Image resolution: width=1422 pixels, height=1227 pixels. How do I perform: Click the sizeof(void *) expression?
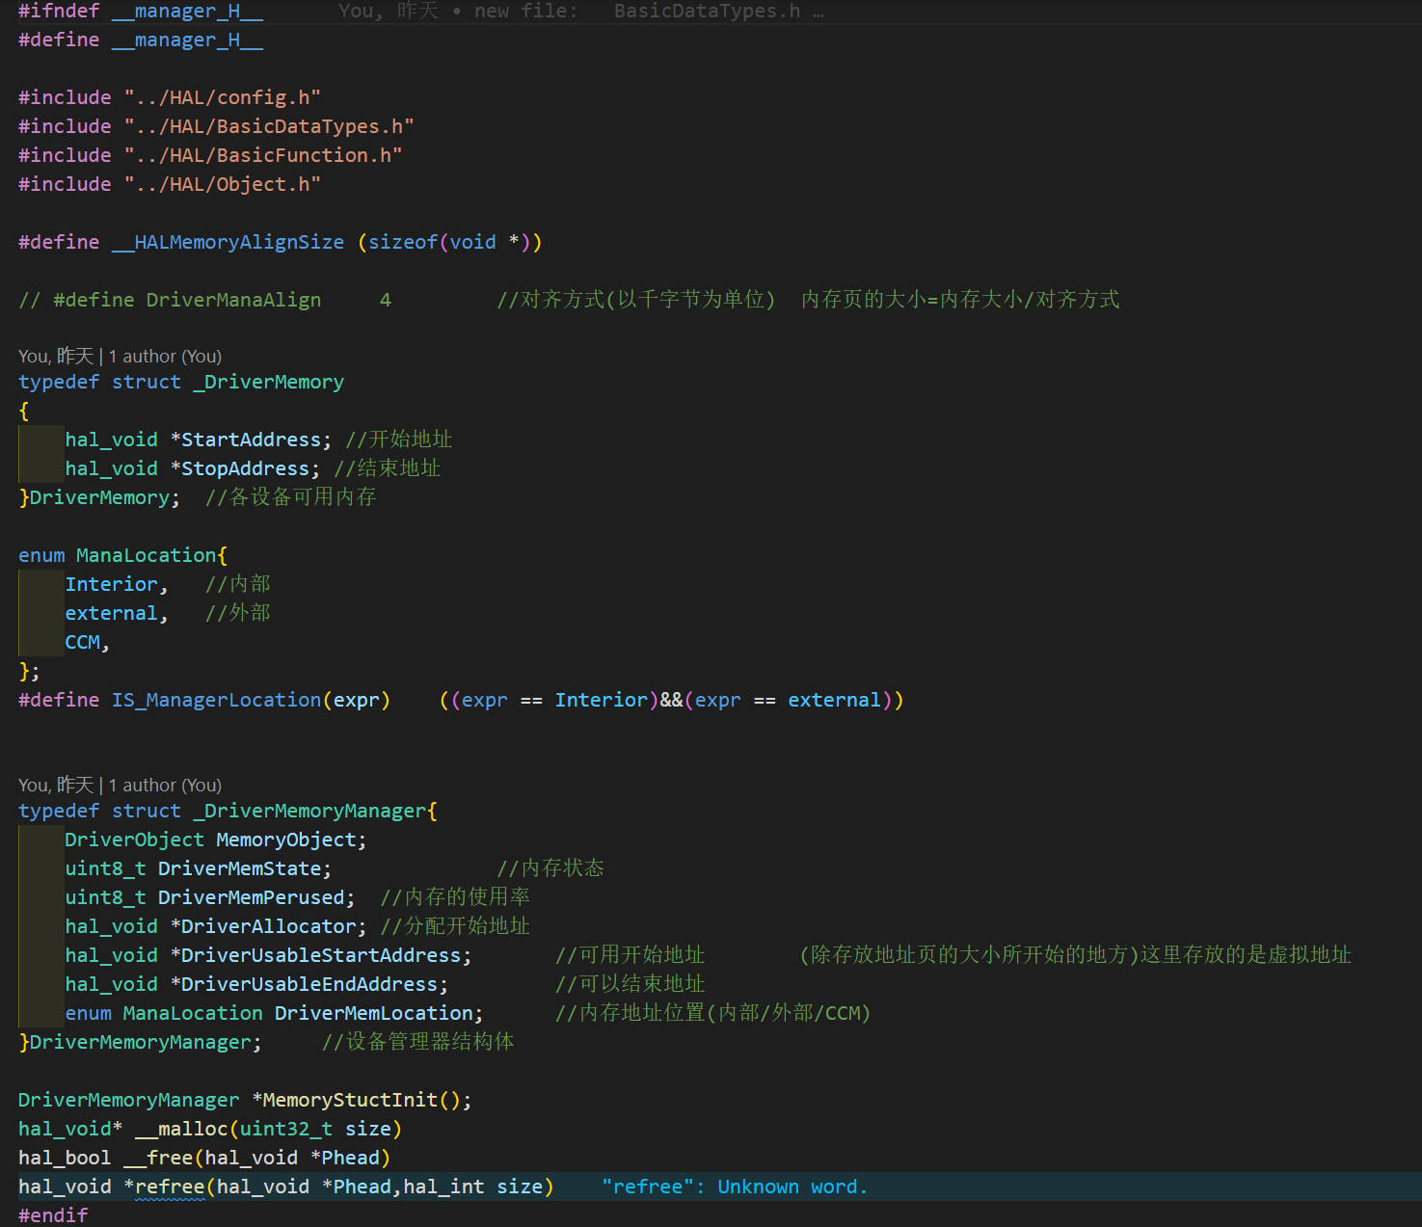pyautogui.click(x=449, y=242)
